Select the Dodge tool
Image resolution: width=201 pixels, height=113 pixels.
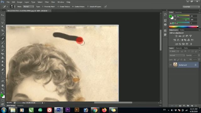tap(3, 66)
